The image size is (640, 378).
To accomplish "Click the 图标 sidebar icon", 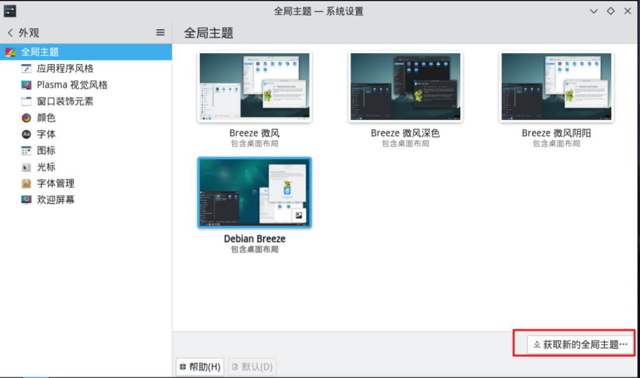I will (x=26, y=151).
